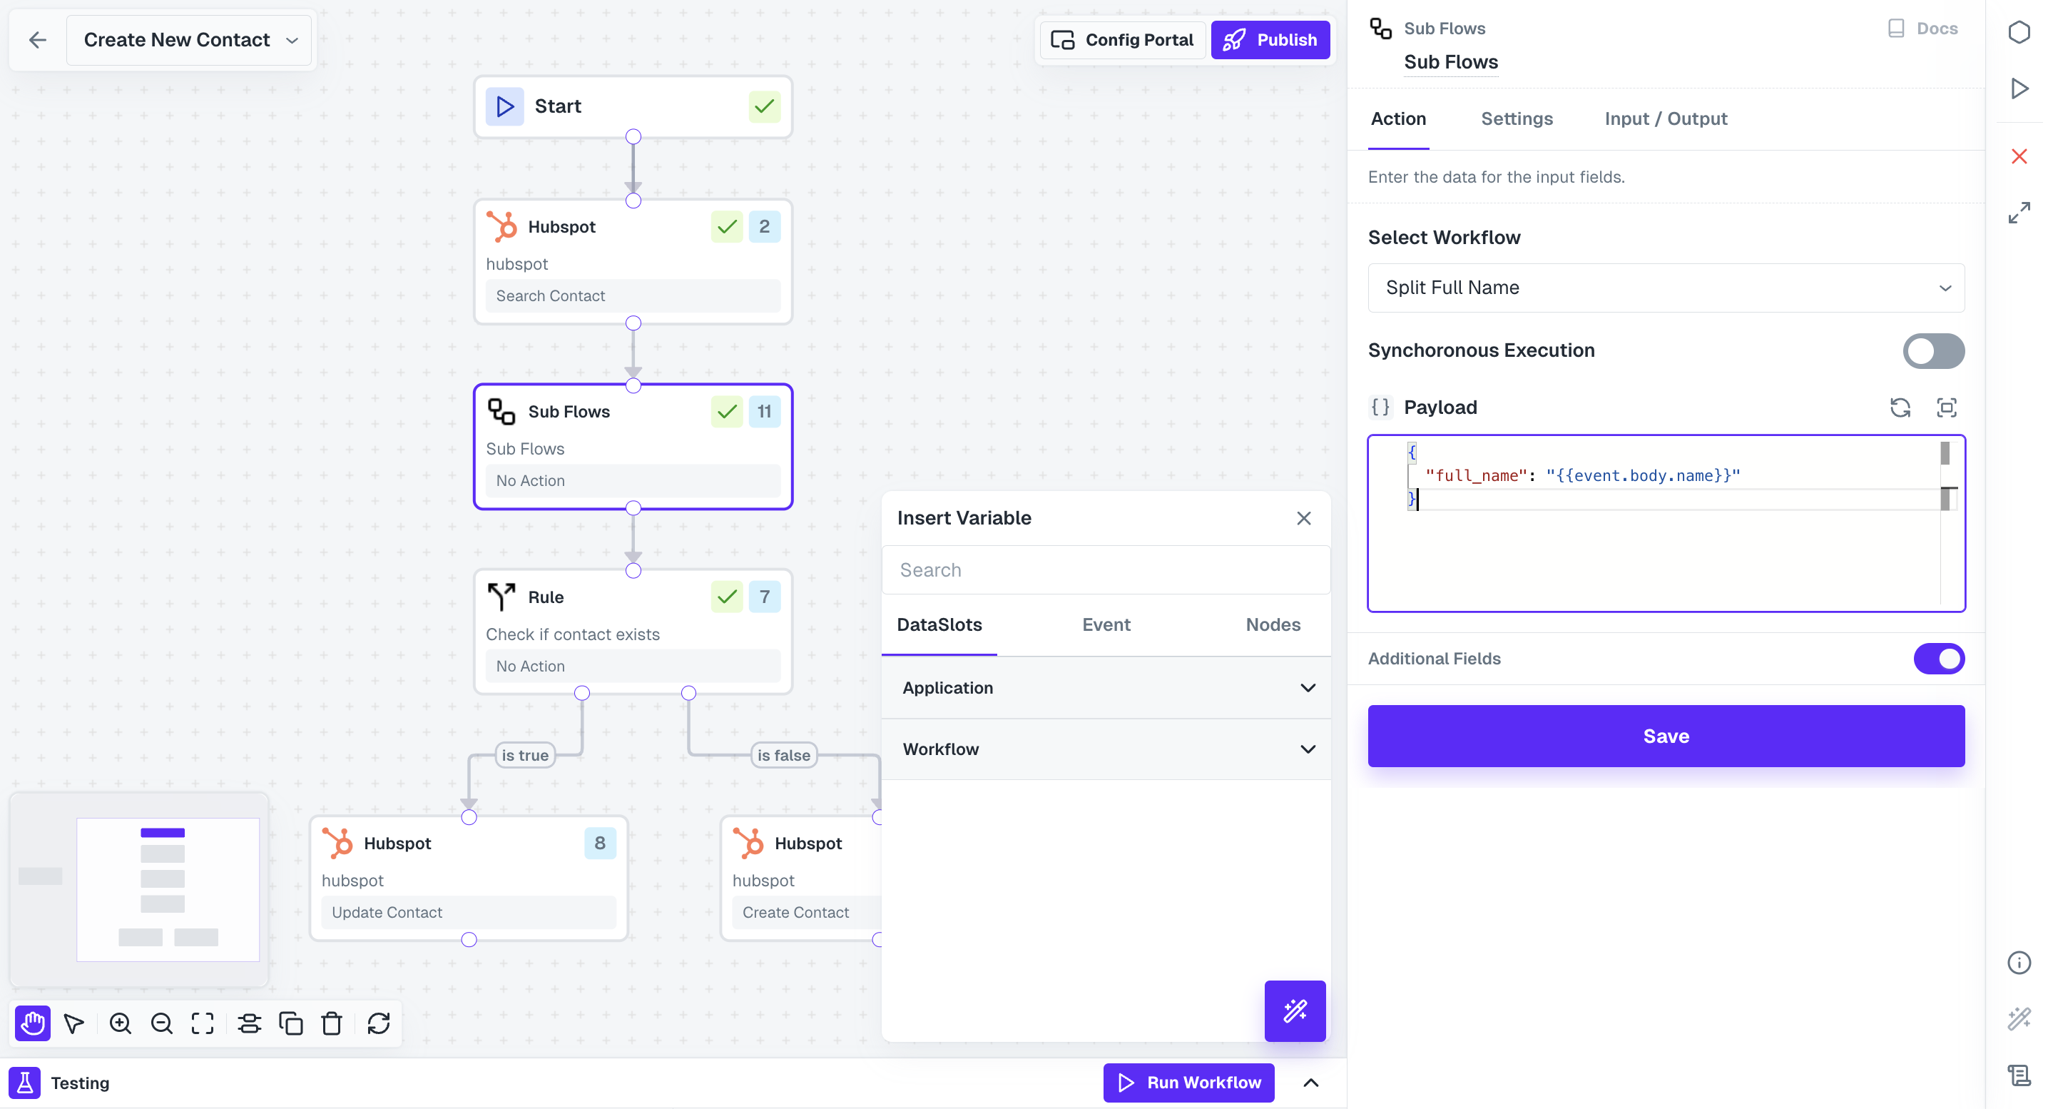Select the hand pan tool

click(x=33, y=1023)
